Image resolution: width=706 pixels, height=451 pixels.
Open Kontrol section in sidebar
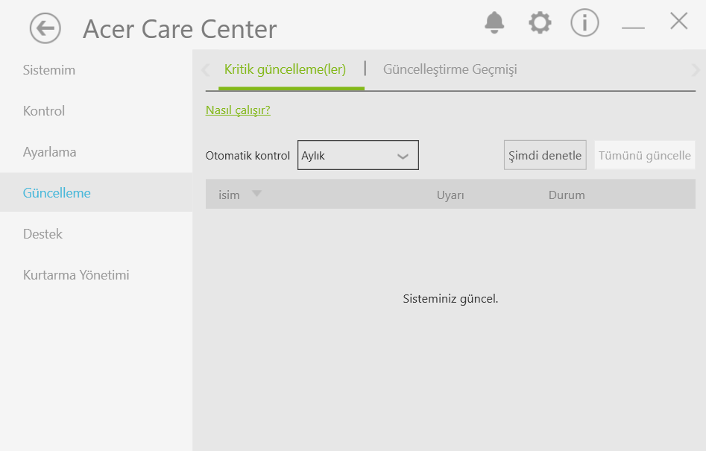pyautogui.click(x=44, y=111)
